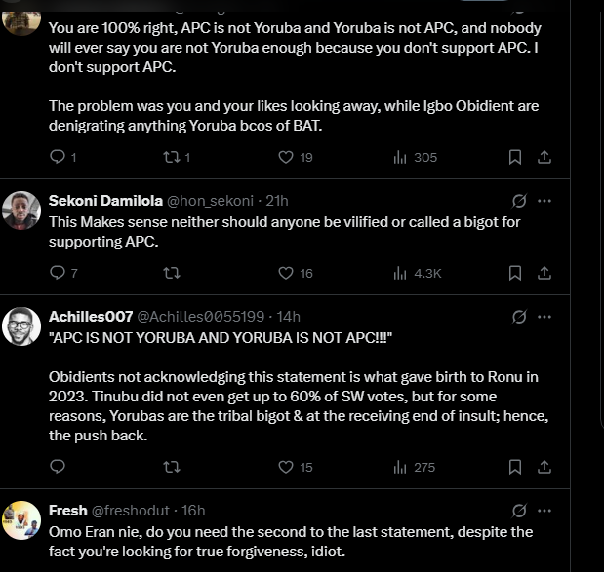Repost Achilles007's tweet

pyautogui.click(x=172, y=467)
